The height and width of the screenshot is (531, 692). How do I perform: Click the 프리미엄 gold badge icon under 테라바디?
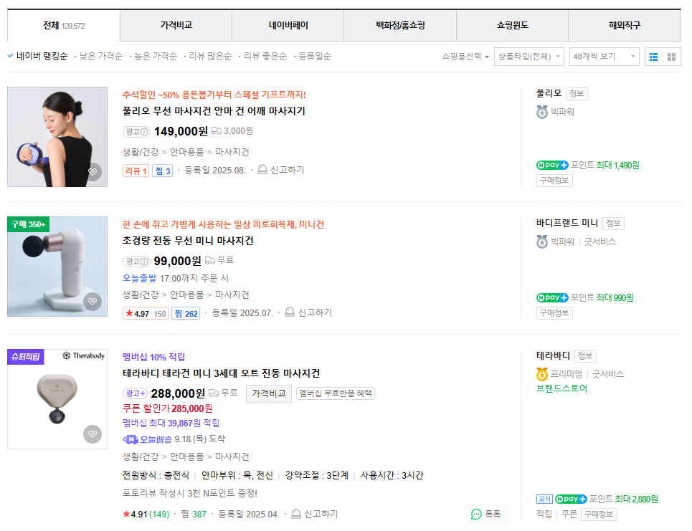click(542, 375)
